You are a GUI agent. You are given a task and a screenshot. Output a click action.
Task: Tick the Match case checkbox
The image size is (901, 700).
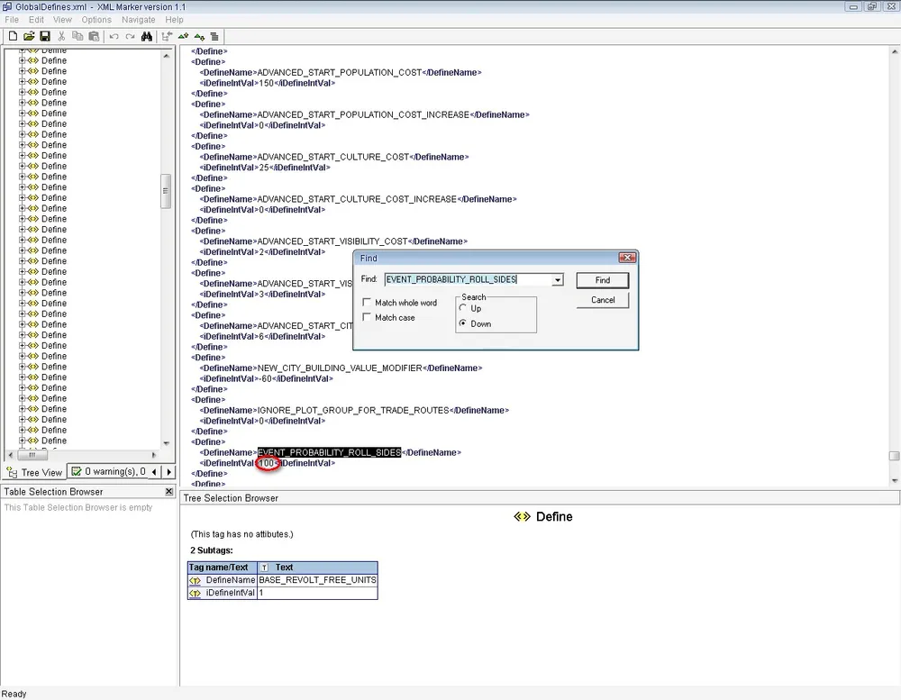[x=367, y=317]
